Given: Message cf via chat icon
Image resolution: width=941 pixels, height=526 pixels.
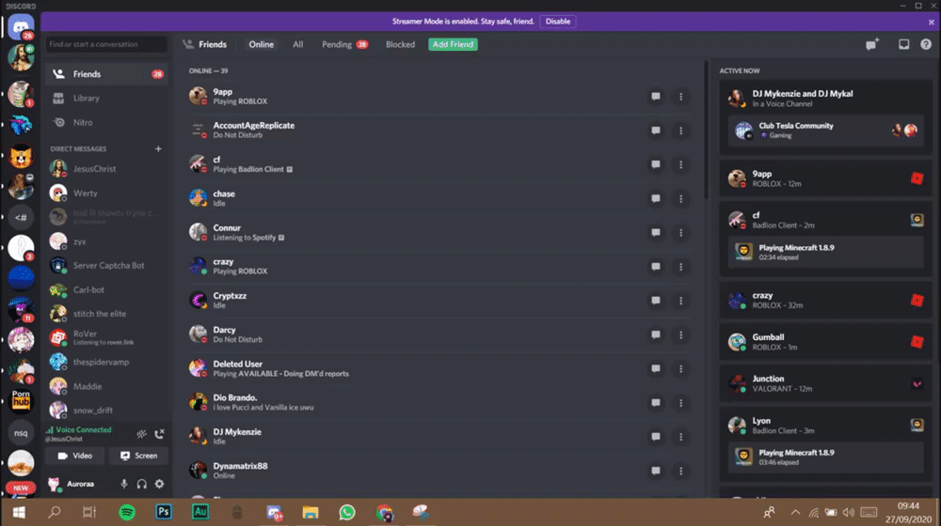Looking at the screenshot, I should click(655, 164).
